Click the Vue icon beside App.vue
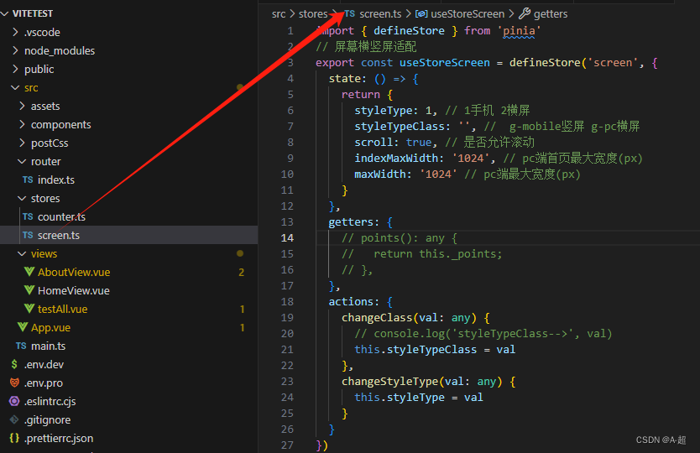This screenshot has height=453, width=700. [x=23, y=327]
